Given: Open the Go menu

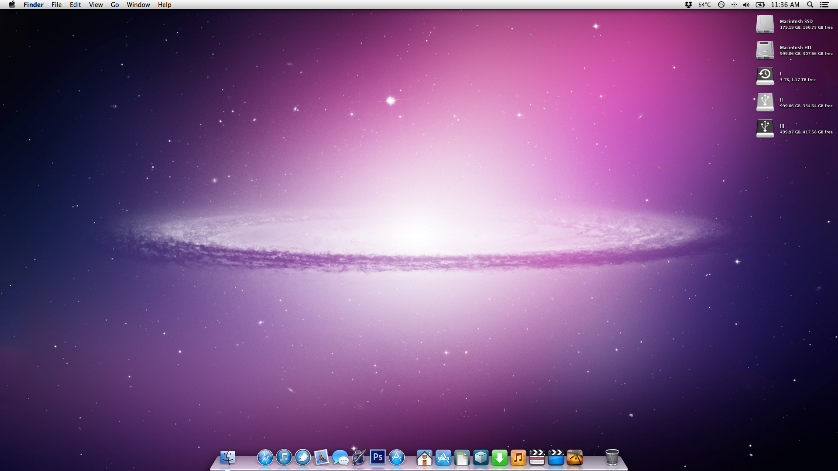Looking at the screenshot, I should (115, 5).
